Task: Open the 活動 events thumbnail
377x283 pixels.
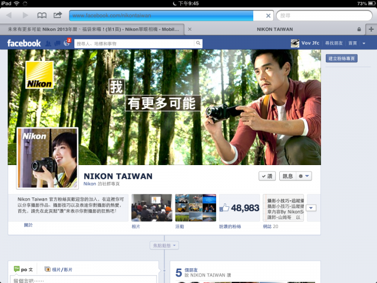Action: 196,208
